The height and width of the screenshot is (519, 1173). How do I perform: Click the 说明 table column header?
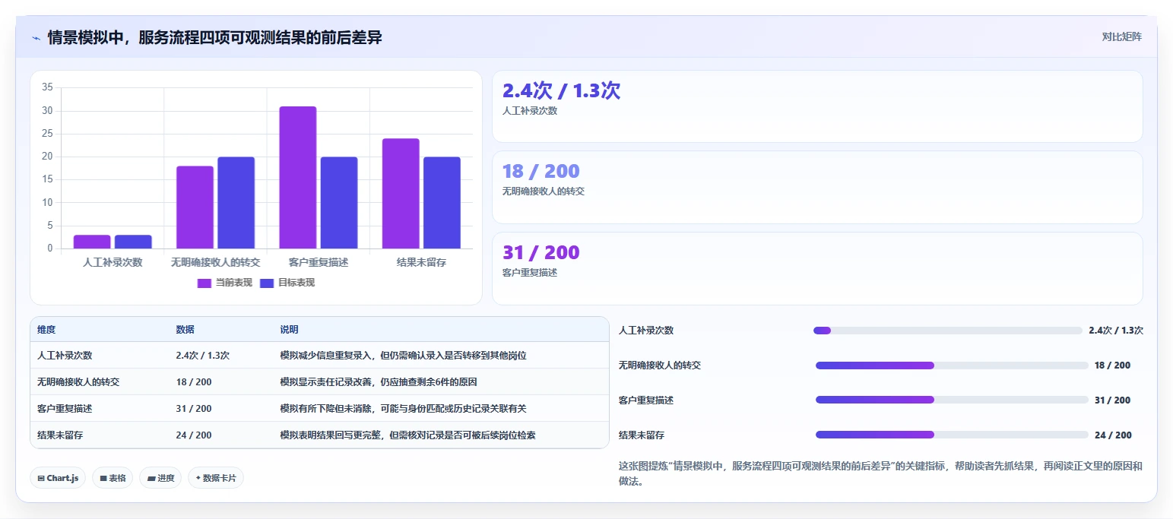[x=290, y=330]
